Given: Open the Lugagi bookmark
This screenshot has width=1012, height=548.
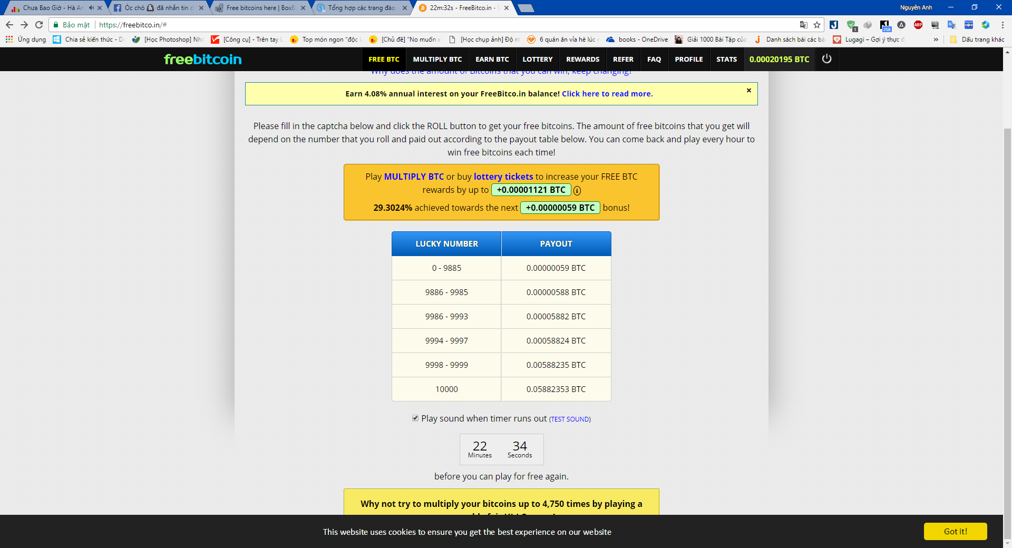Looking at the screenshot, I should tap(869, 40).
